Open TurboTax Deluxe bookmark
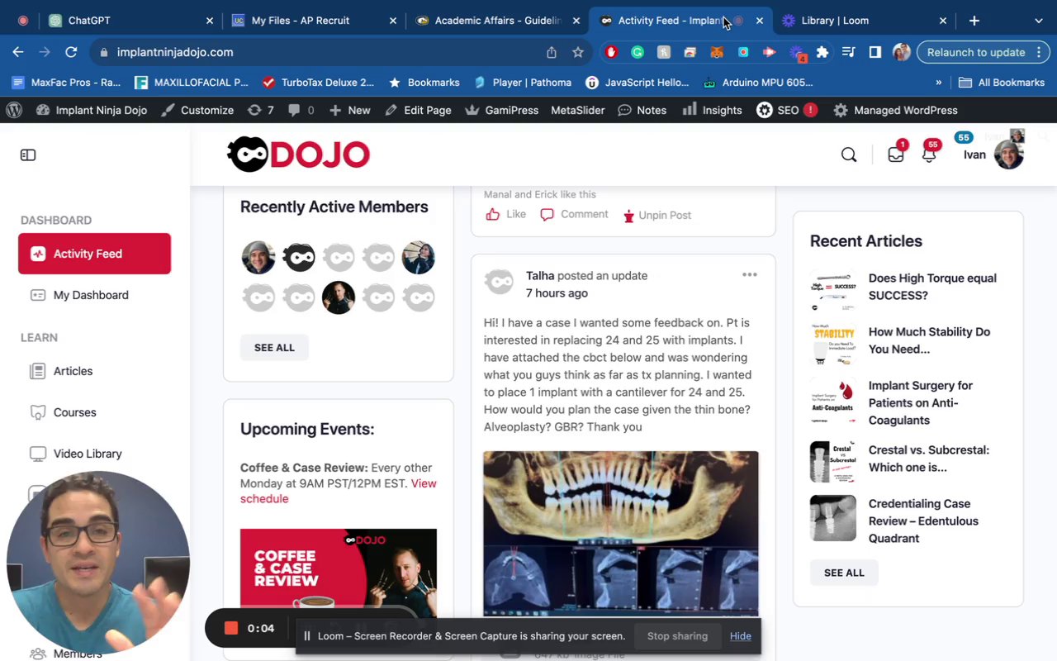The height and width of the screenshot is (661, 1057). click(x=318, y=83)
